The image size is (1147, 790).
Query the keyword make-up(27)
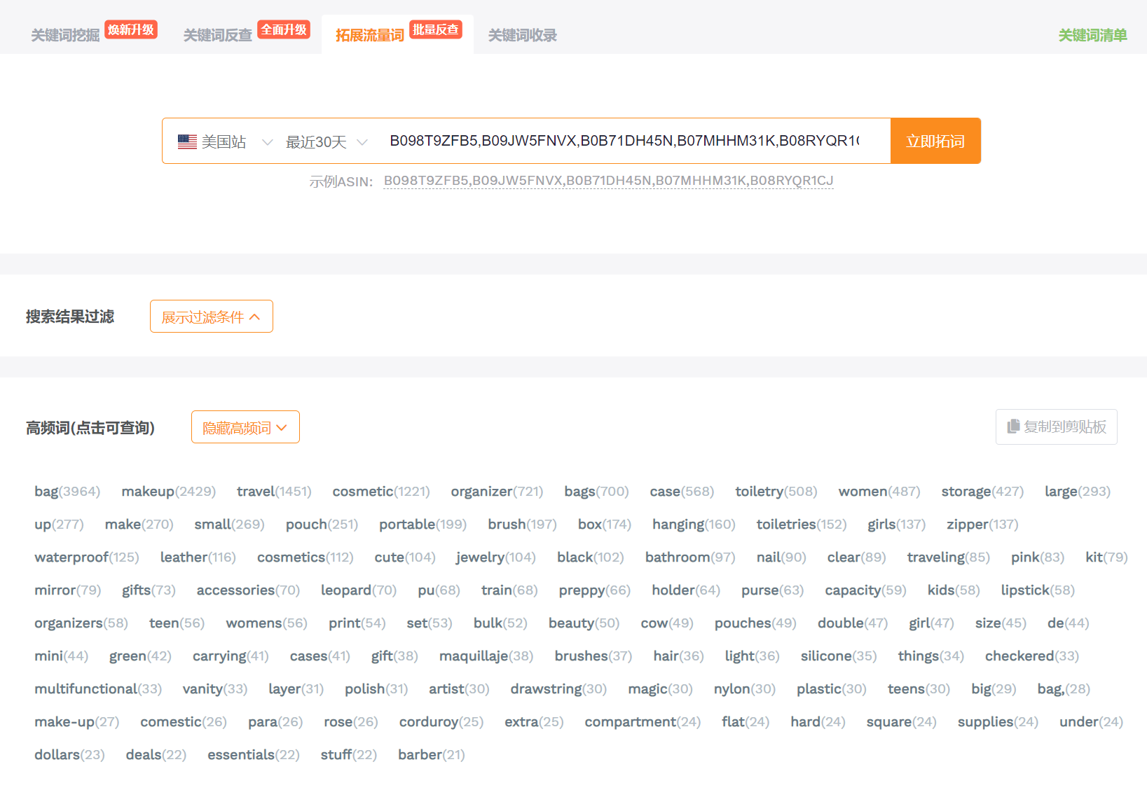[x=77, y=722]
